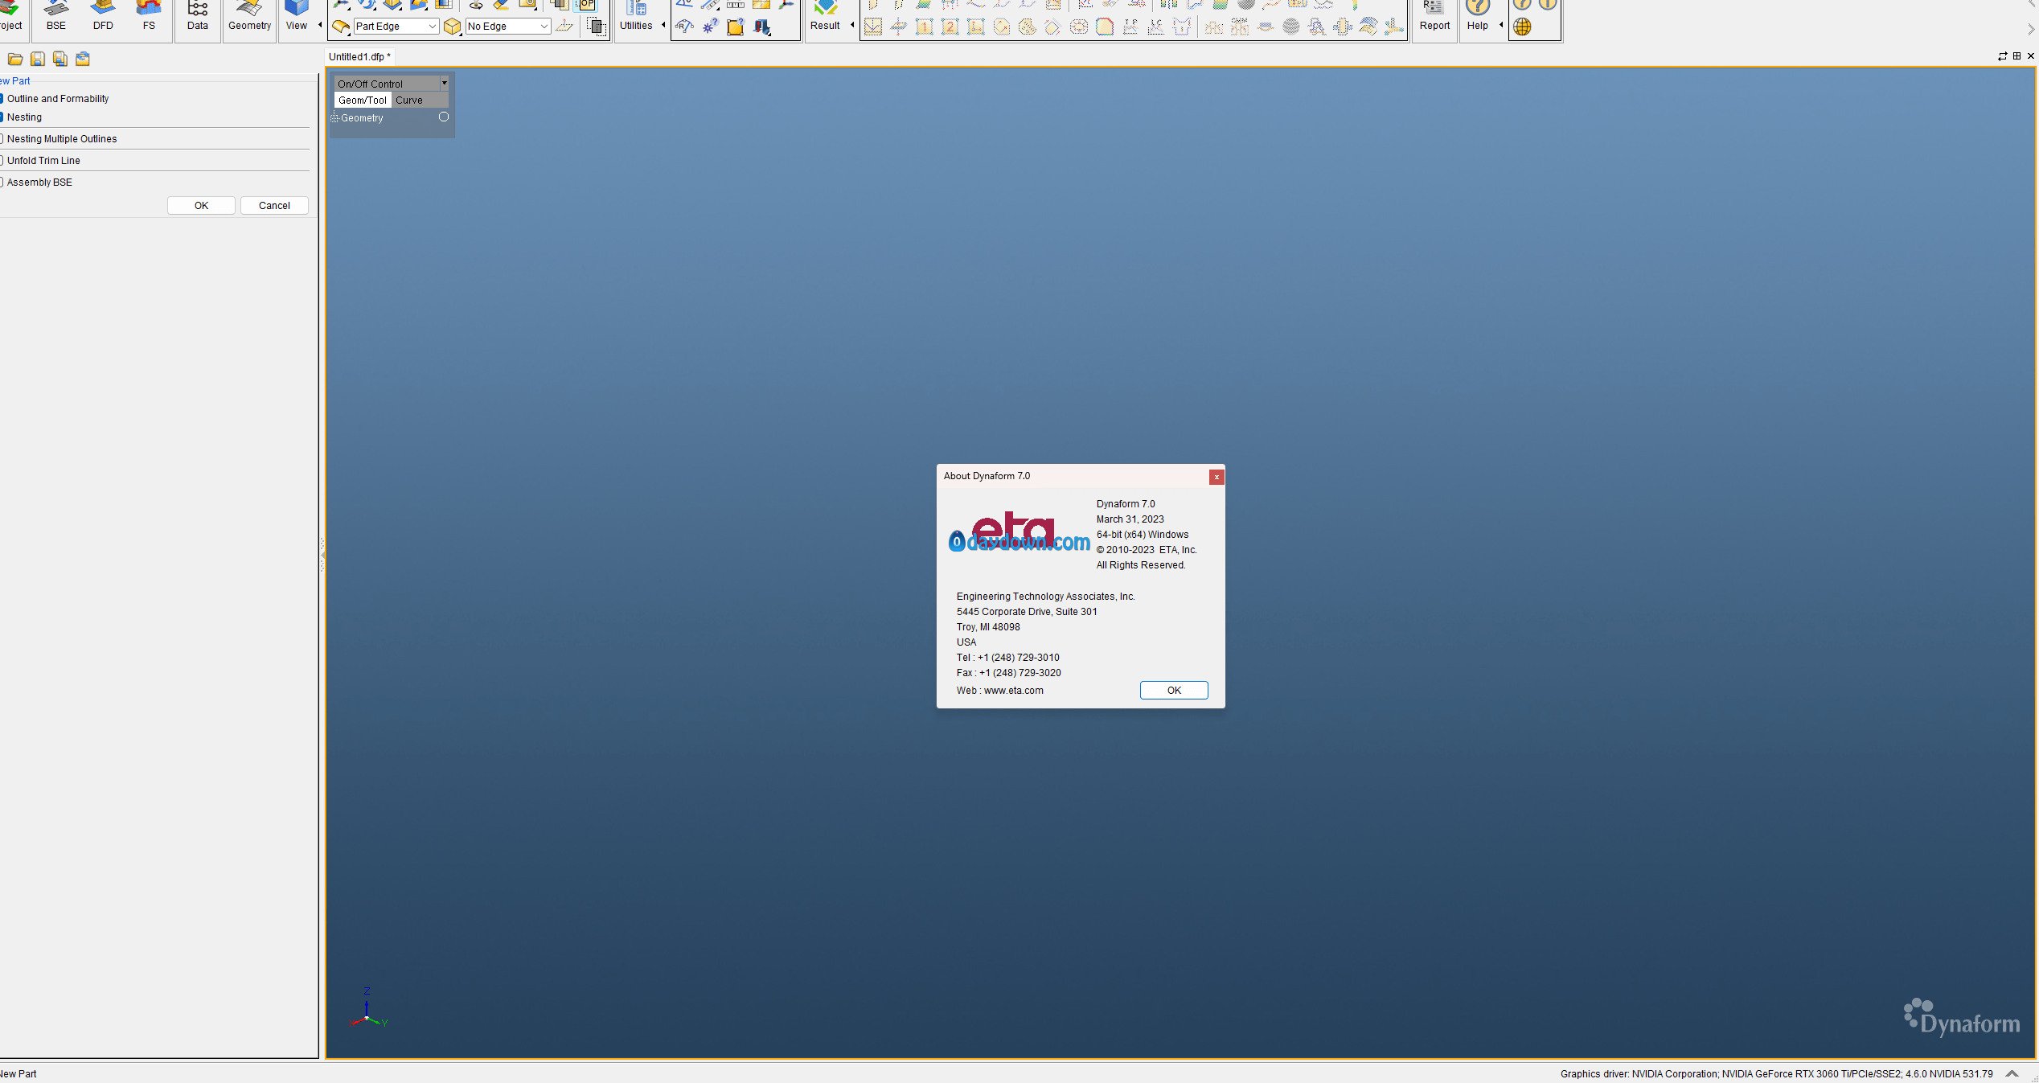Screen dimensions: 2039x1083
Task: Expand the Geometry tree node
Action: 335,118
